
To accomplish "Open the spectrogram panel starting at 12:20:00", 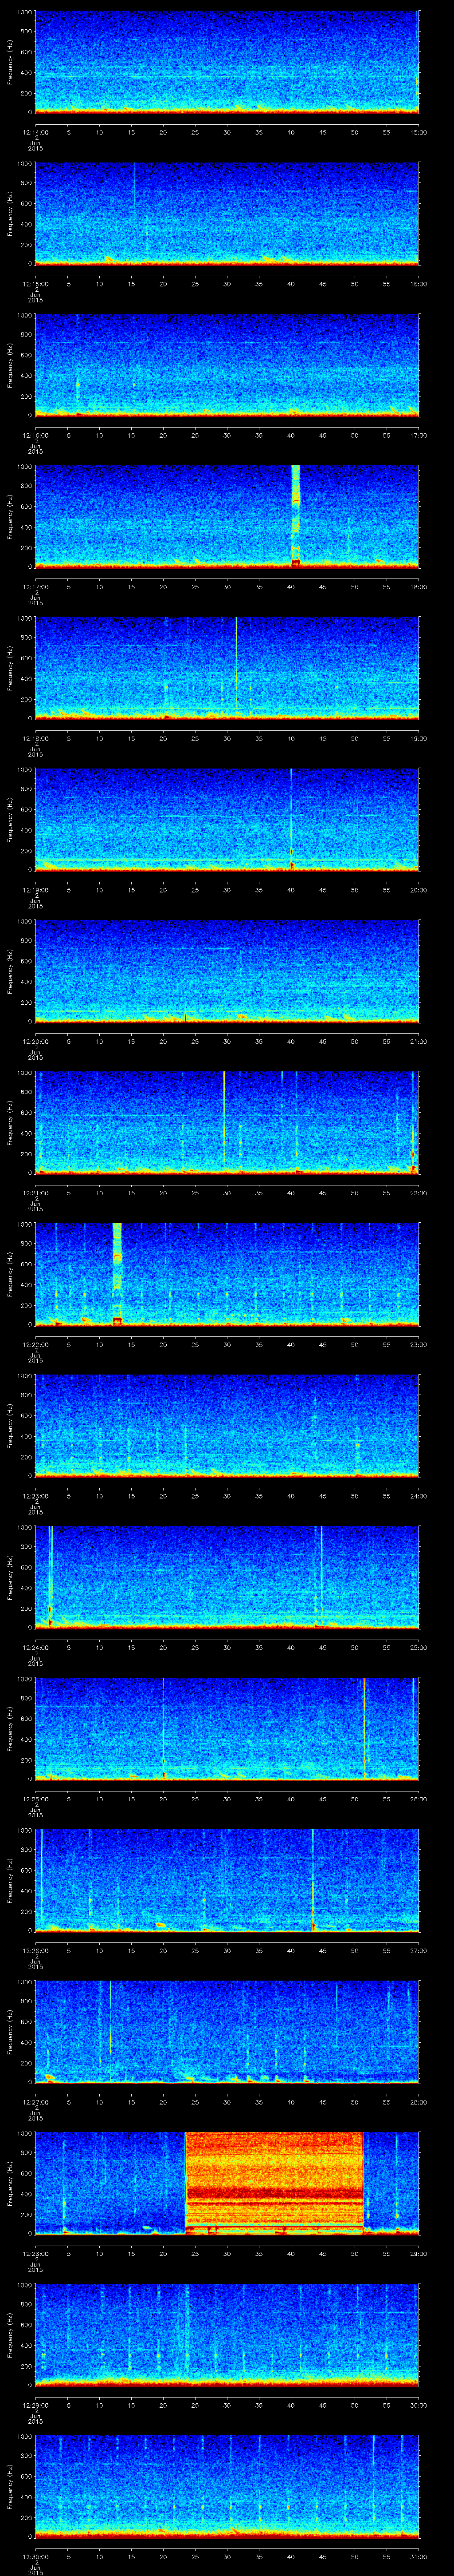I will coord(227,970).
